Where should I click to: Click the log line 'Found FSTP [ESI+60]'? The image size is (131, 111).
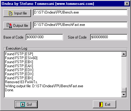(x=21, y=58)
